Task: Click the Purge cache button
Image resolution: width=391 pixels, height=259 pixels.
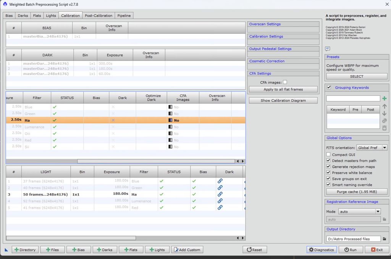Action: pos(357,192)
